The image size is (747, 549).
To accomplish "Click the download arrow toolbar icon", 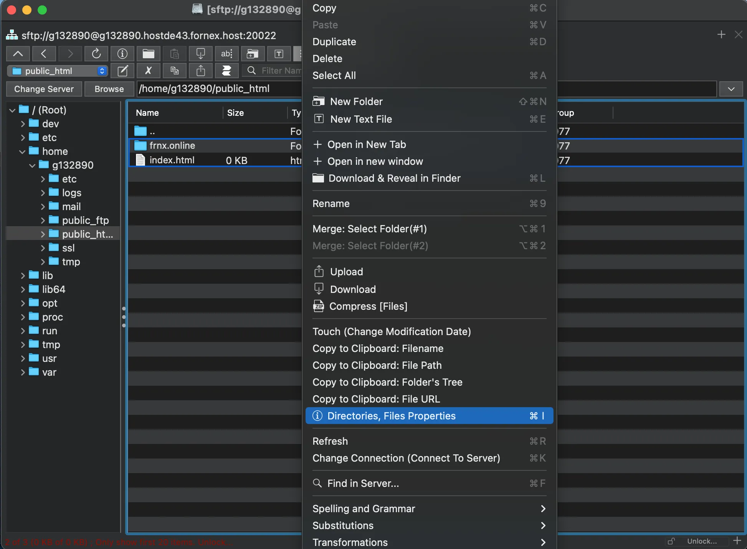I will coord(200,54).
